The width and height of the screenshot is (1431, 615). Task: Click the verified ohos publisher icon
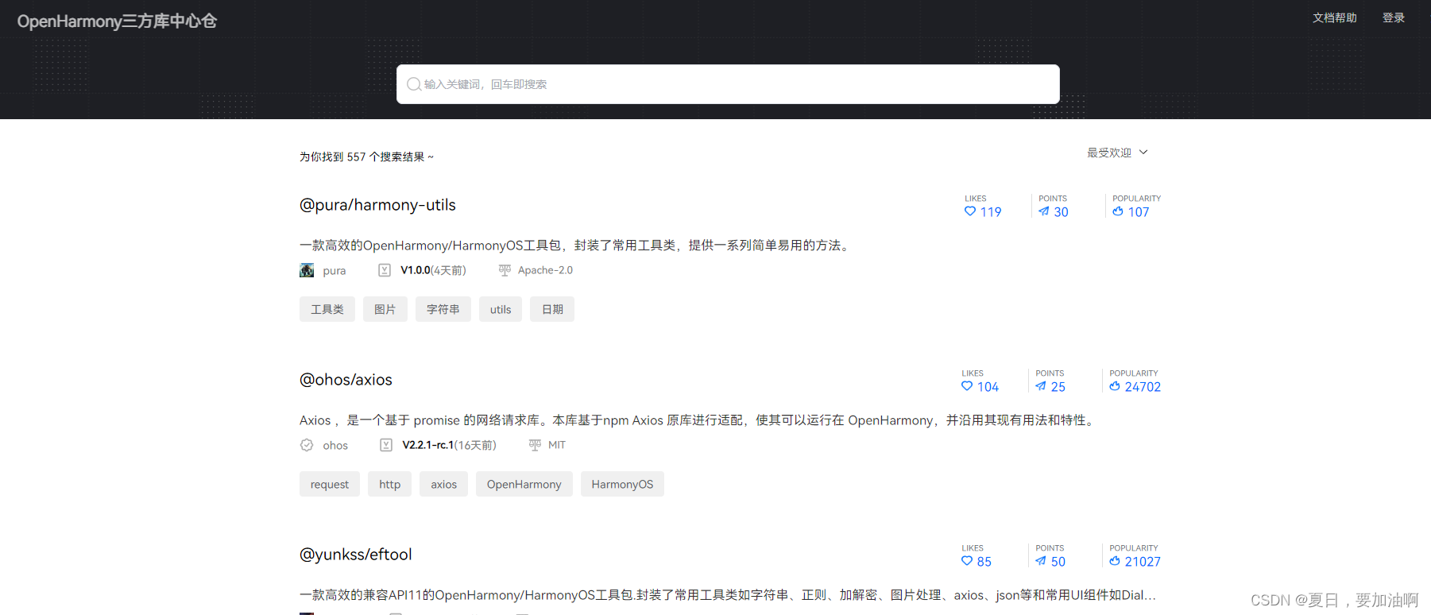click(x=307, y=445)
